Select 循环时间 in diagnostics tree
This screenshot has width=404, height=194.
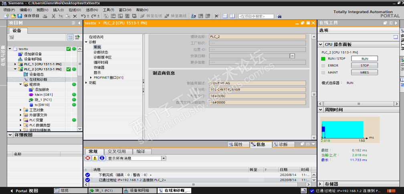coord(101,62)
